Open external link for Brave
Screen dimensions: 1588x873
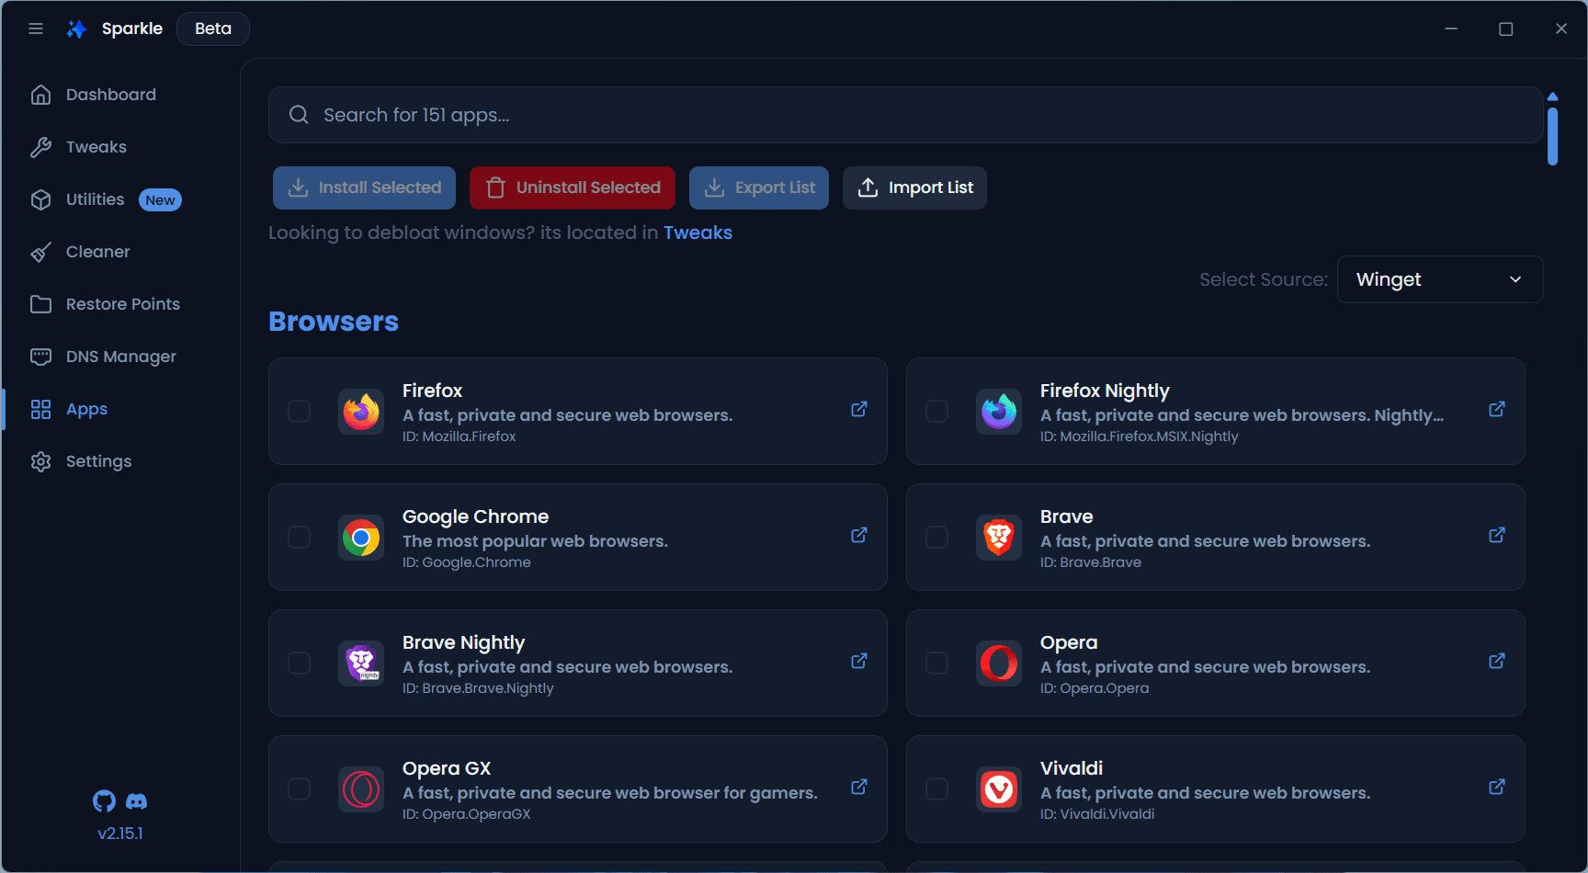pyautogui.click(x=1497, y=535)
